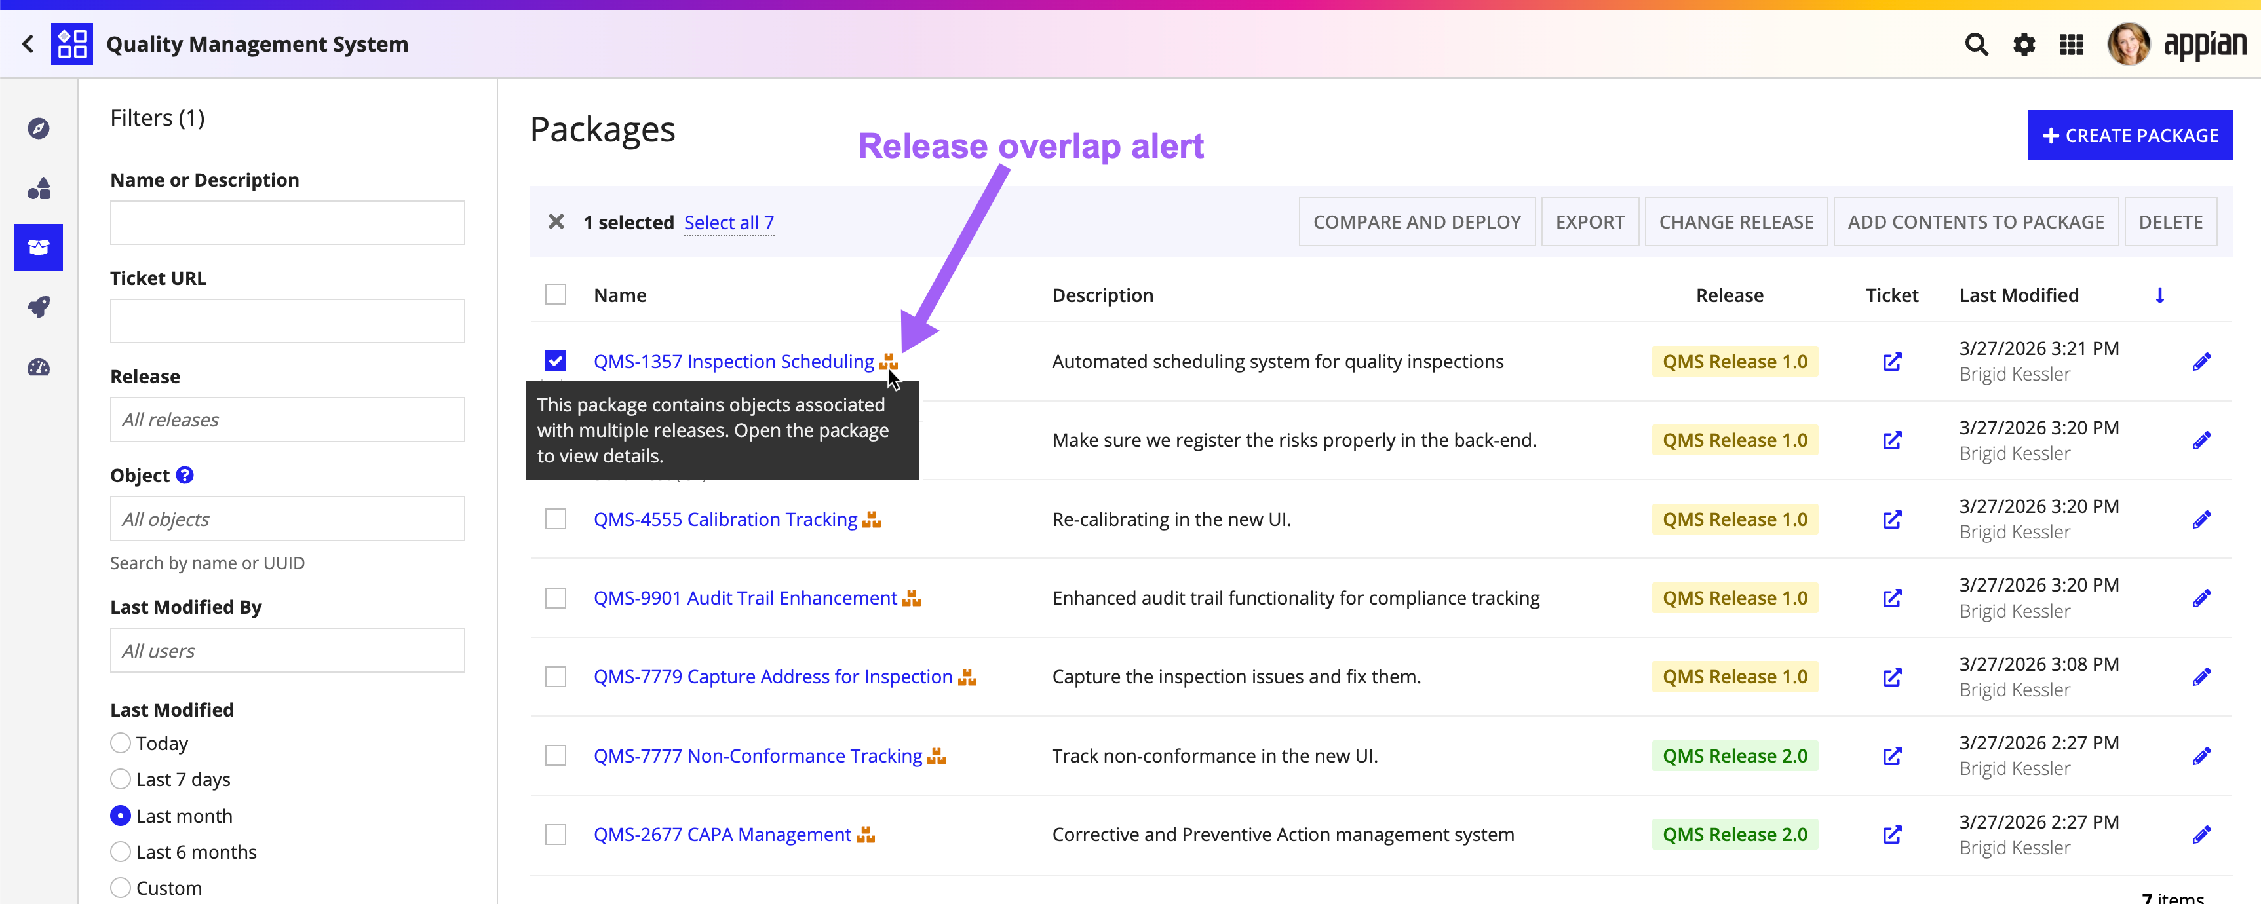
Task: Select the Today radio option
Action: [x=120, y=744]
